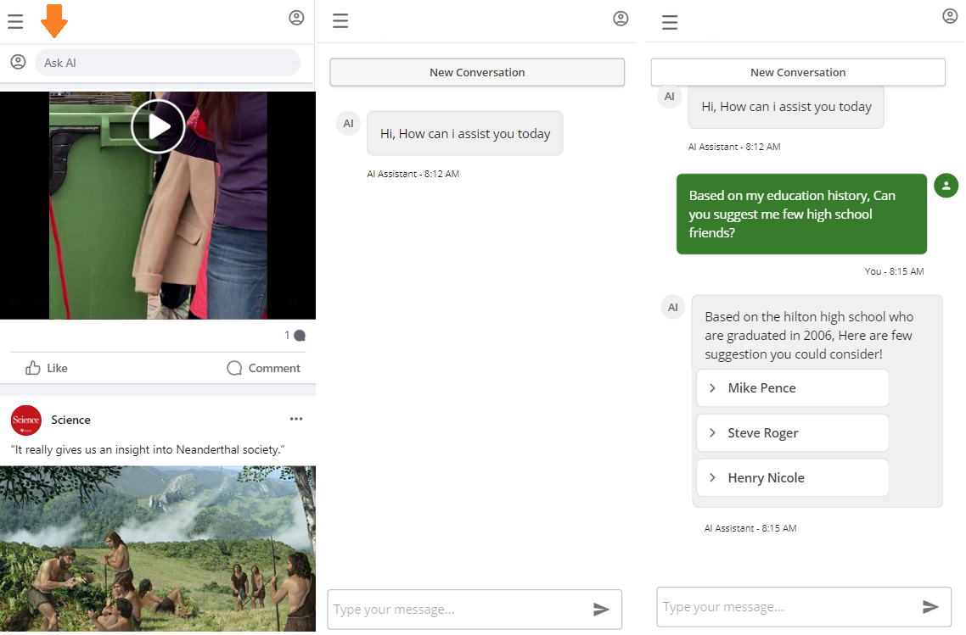Viewport: 966px width, 635px height.
Task: Click the profile icon in the middle chat header
Action: click(621, 19)
